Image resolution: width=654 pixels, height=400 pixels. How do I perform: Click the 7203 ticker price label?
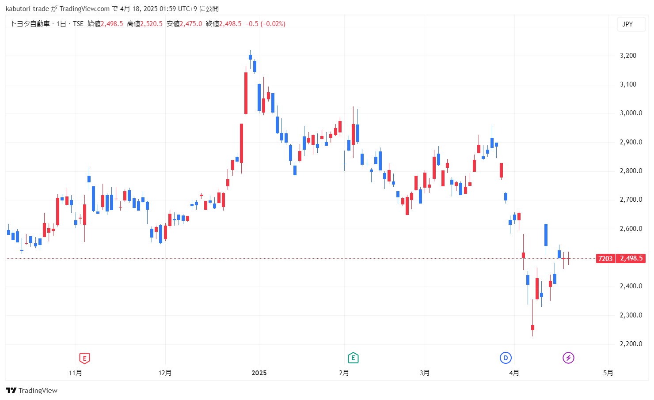605,258
